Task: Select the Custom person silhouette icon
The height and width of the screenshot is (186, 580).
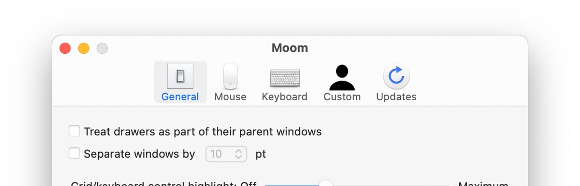Action: point(342,78)
